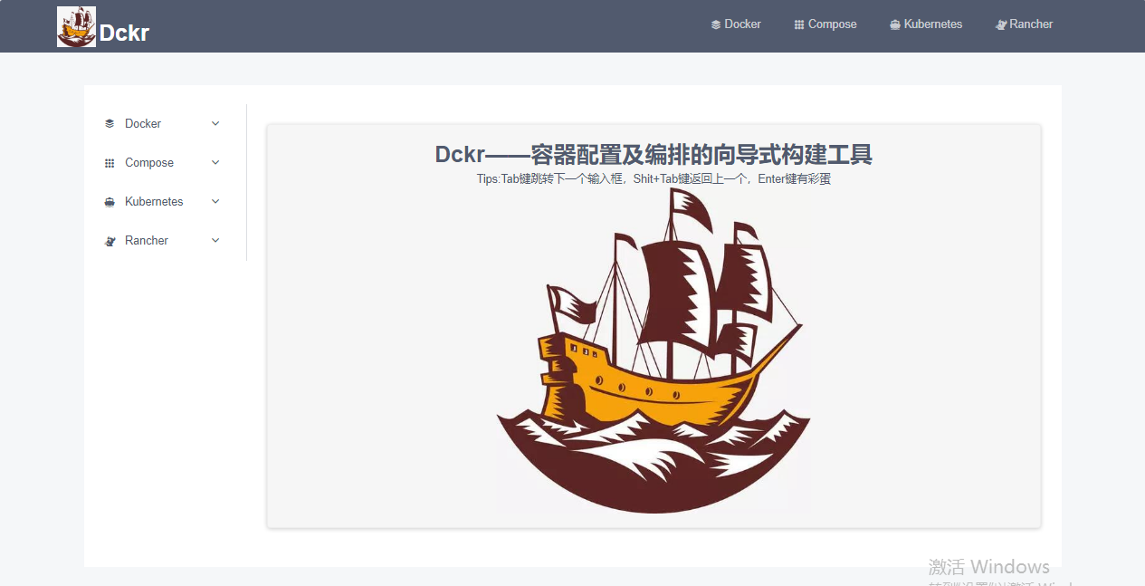The width and height of the screenshot is (1145, 586).
Task: Open Compose in the top navigation bar
Action: click(825, 24)
